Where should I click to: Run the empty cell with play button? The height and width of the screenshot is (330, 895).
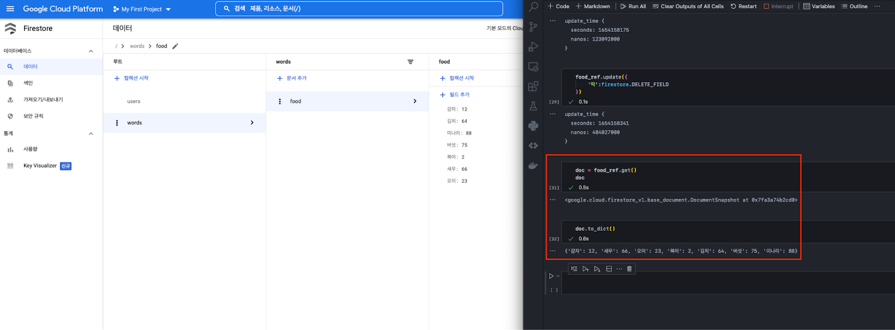[x=551, y=276]
